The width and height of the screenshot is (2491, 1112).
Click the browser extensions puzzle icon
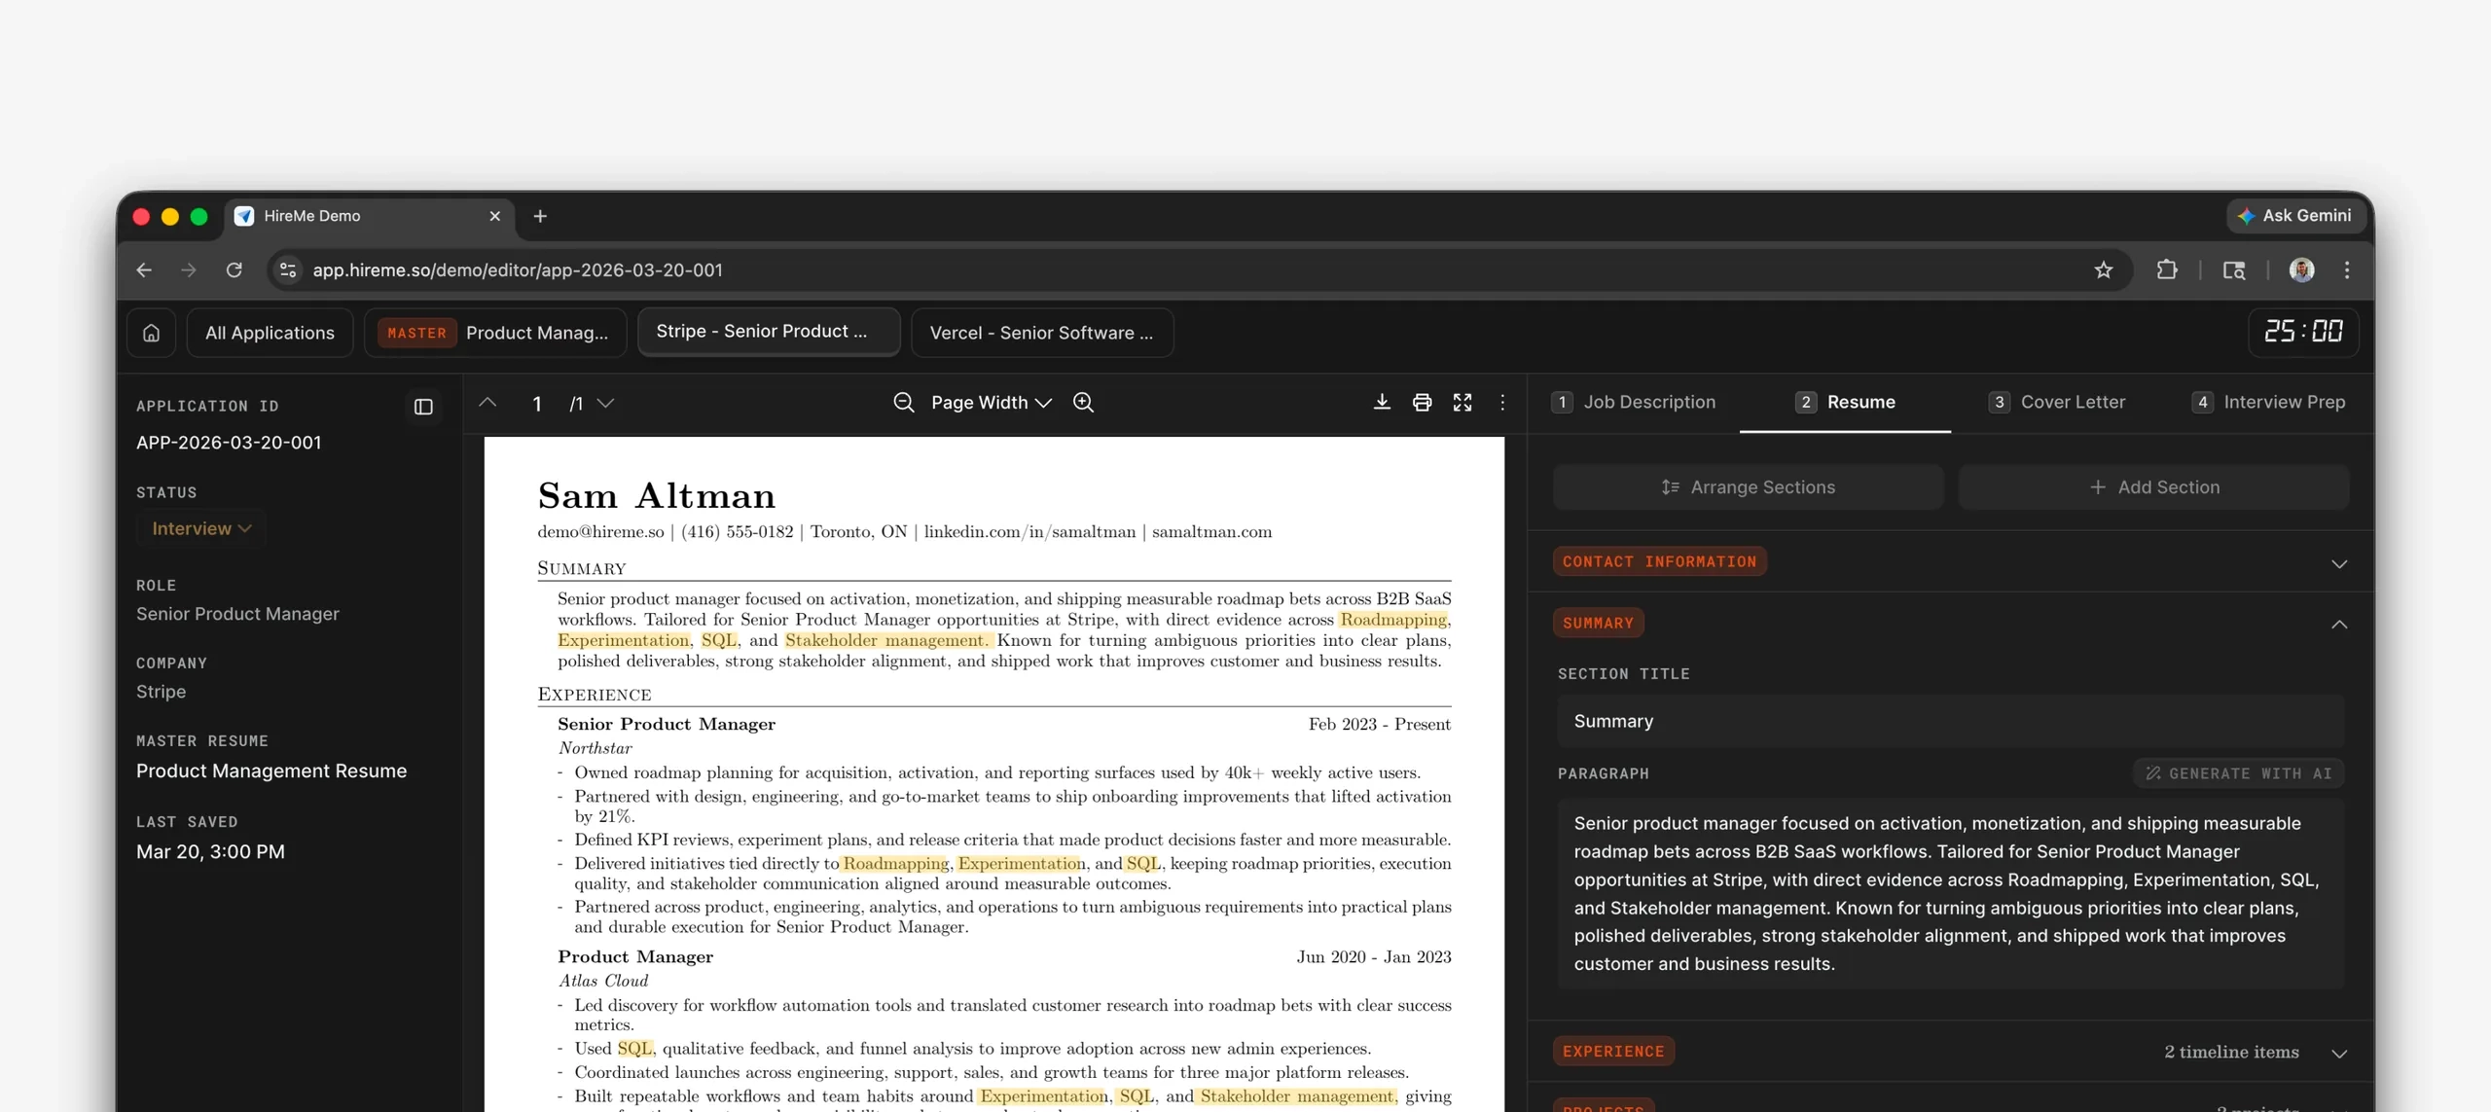click(x=2167, y=269)
